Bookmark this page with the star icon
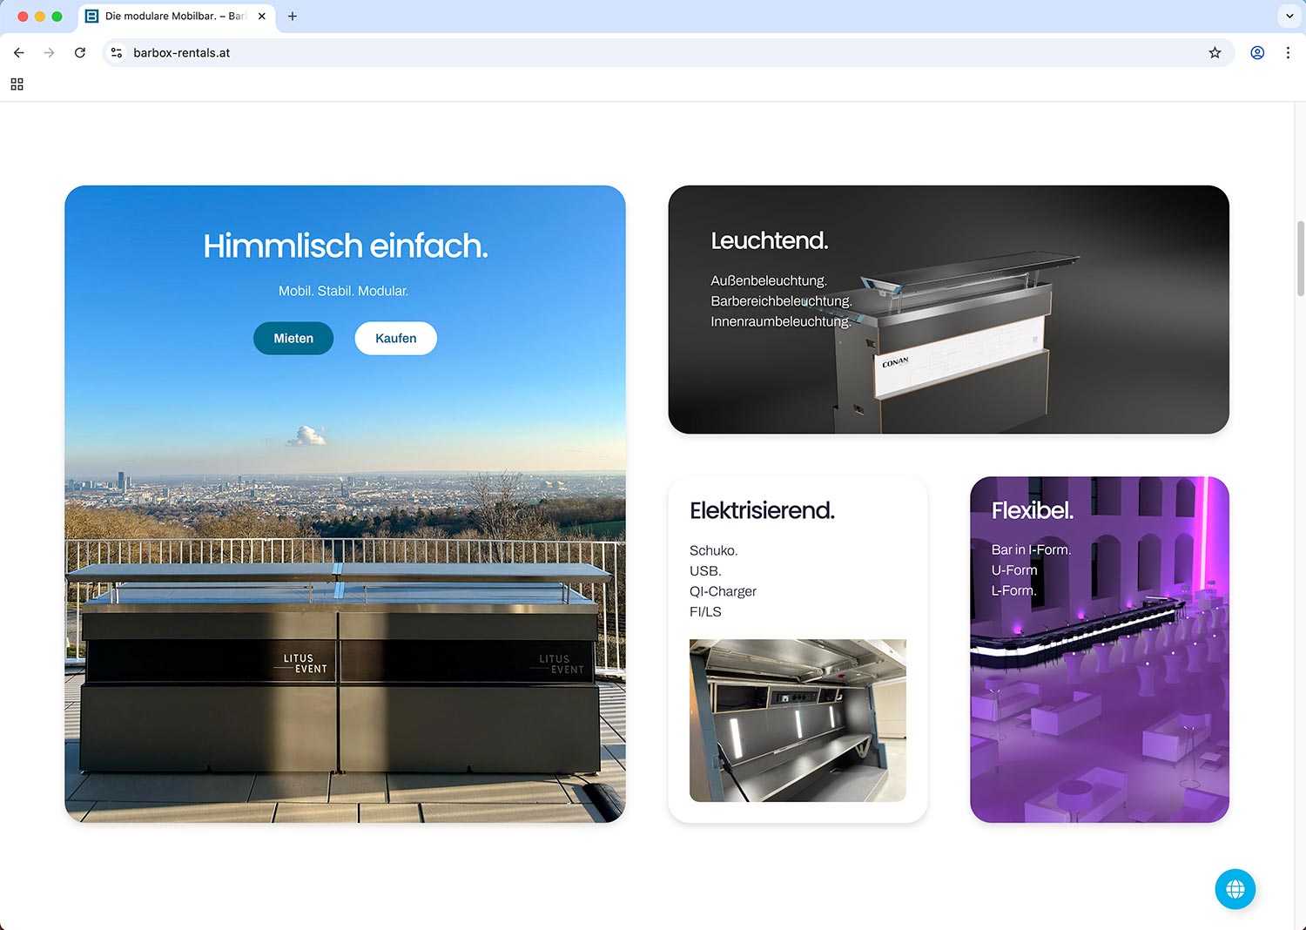This screenshot has height=930, width=1306. 1215,53
